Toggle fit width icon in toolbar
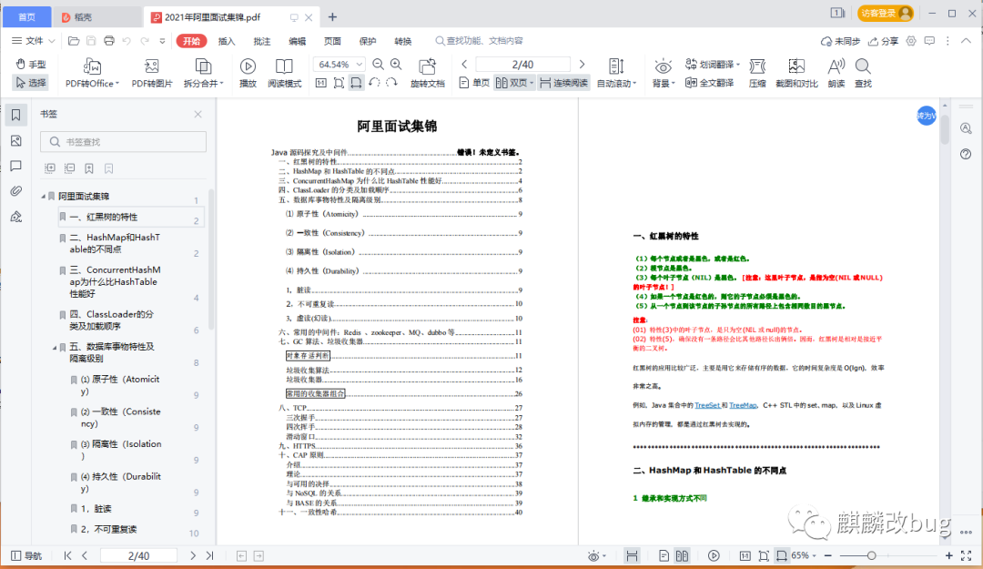The height and width of the screenshot is (569, 983). point(356,83)
